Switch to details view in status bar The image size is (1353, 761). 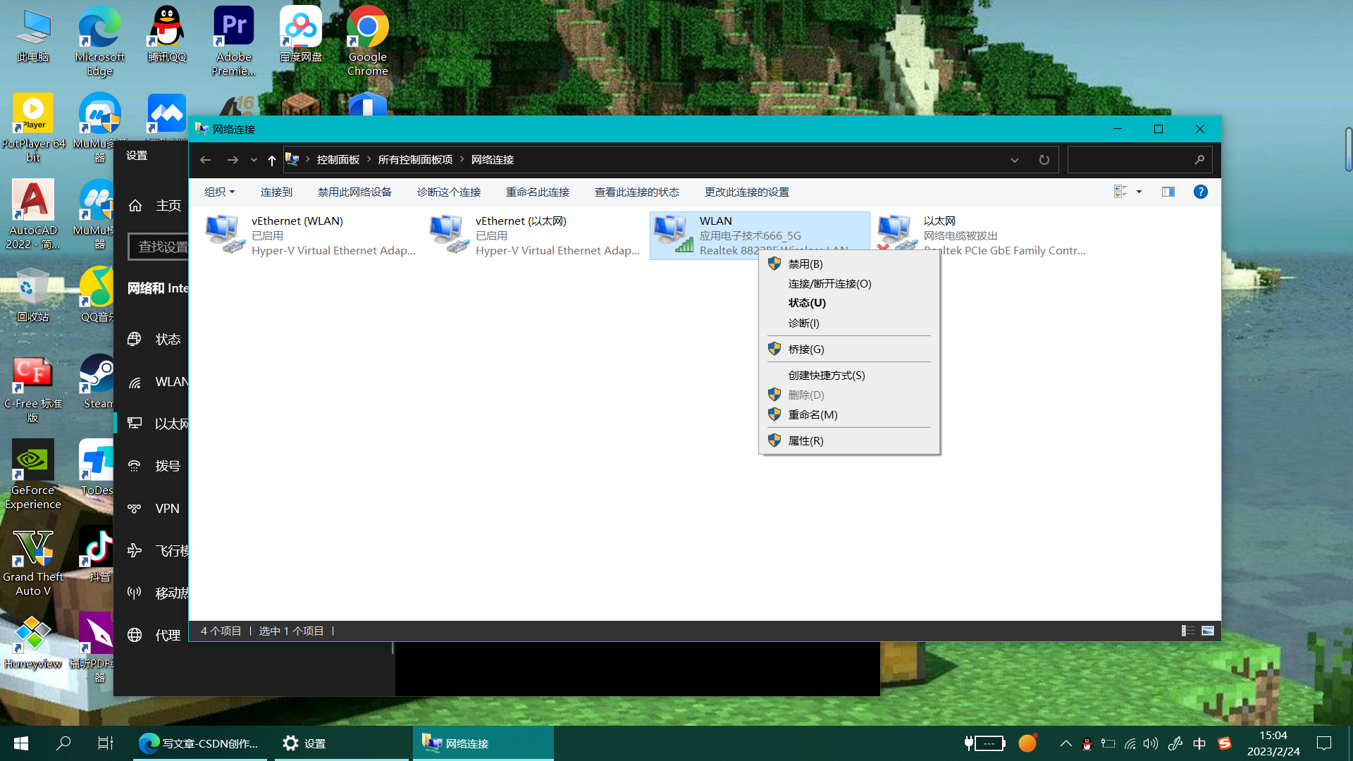tap(1188, 631)
